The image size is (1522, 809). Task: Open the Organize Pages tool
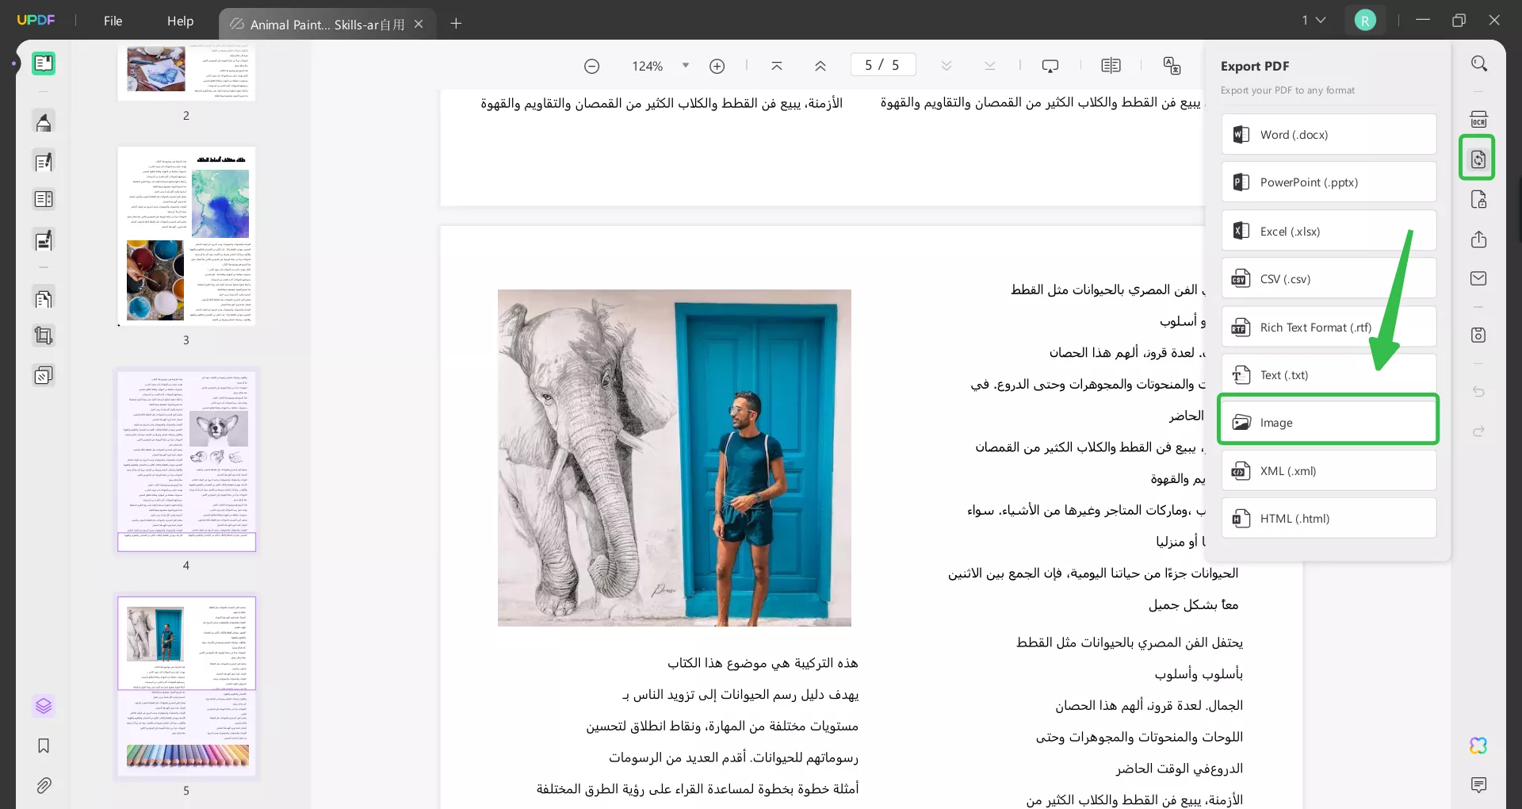point(44,298)
